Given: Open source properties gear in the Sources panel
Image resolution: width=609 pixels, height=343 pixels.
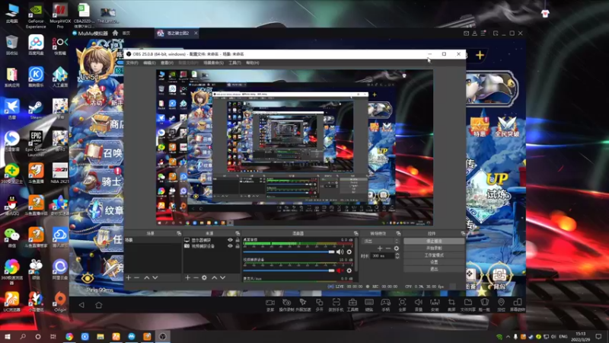Looking at the screenshot, I should coord(204,277).
